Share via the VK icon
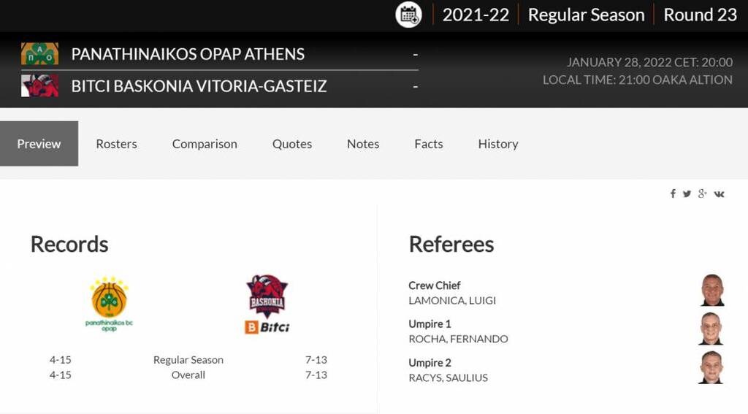The width and height of the screenshot is (748, 414). 720,193
